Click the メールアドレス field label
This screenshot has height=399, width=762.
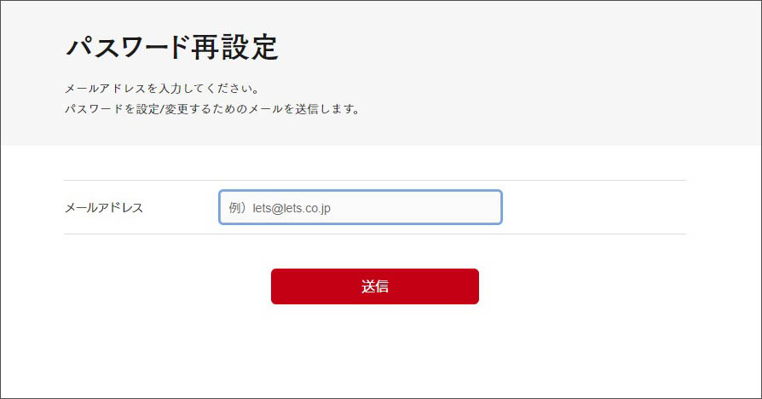[x=104, y=207]
